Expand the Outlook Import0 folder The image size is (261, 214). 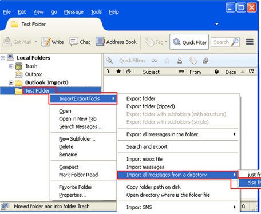tap(11, 82)
